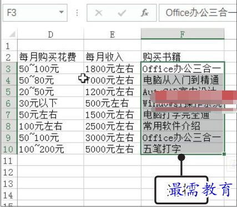Click cell 50~80元
The height and width of the screenshot is (207, 237).
[x=51, y=80]
